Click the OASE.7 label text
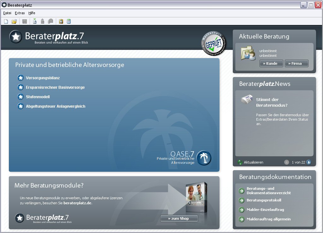 (x=182, y=154)
